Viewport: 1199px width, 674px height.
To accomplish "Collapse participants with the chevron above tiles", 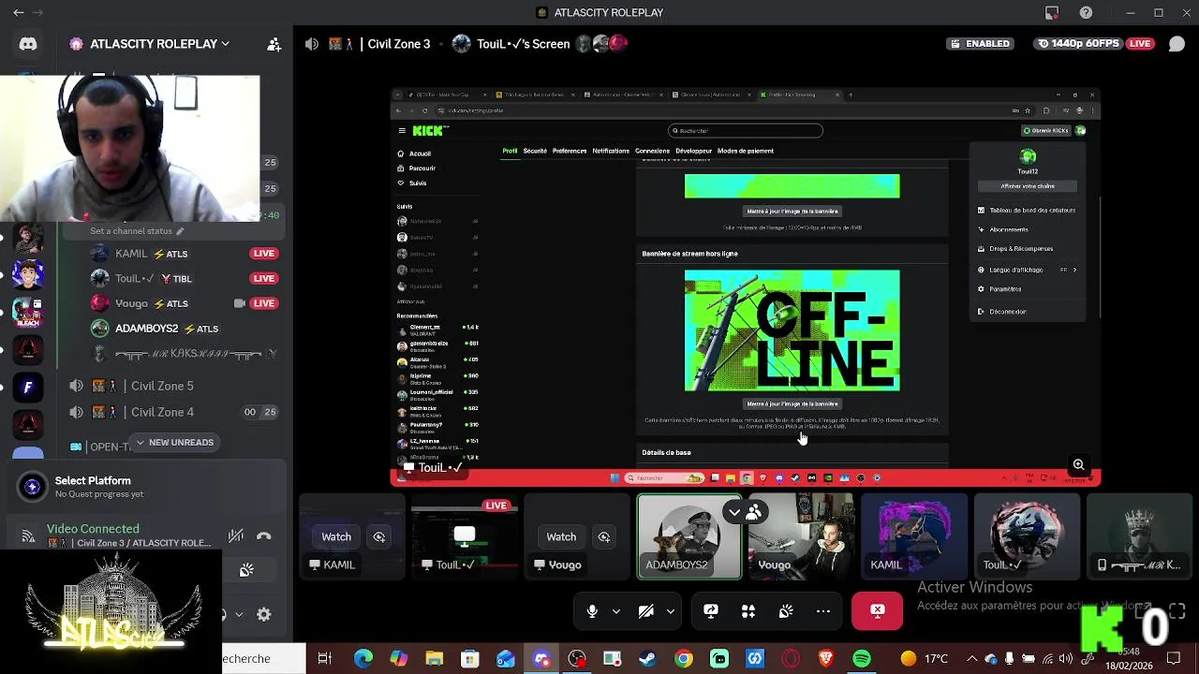I will click(733, 512).
